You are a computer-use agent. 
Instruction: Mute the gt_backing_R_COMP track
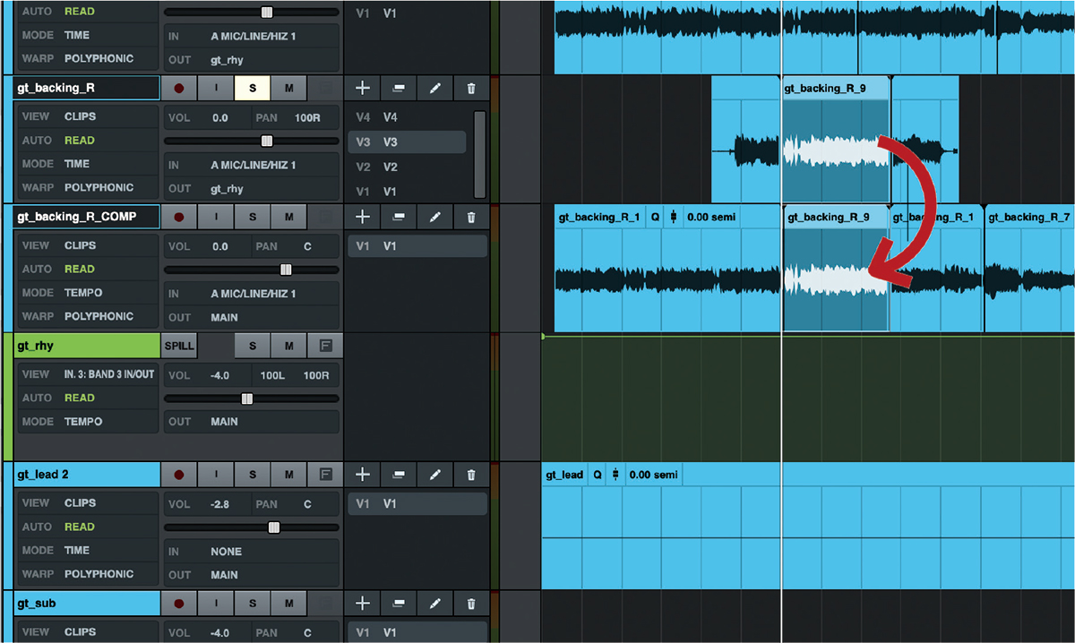288,217
